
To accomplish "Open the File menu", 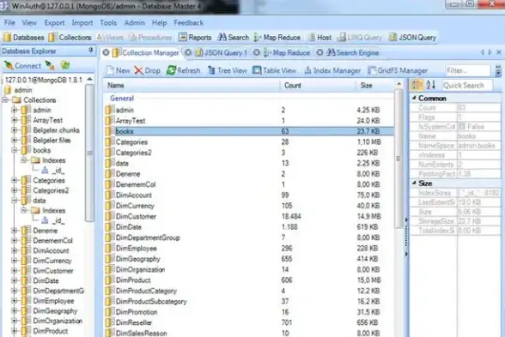I will 9,23.
